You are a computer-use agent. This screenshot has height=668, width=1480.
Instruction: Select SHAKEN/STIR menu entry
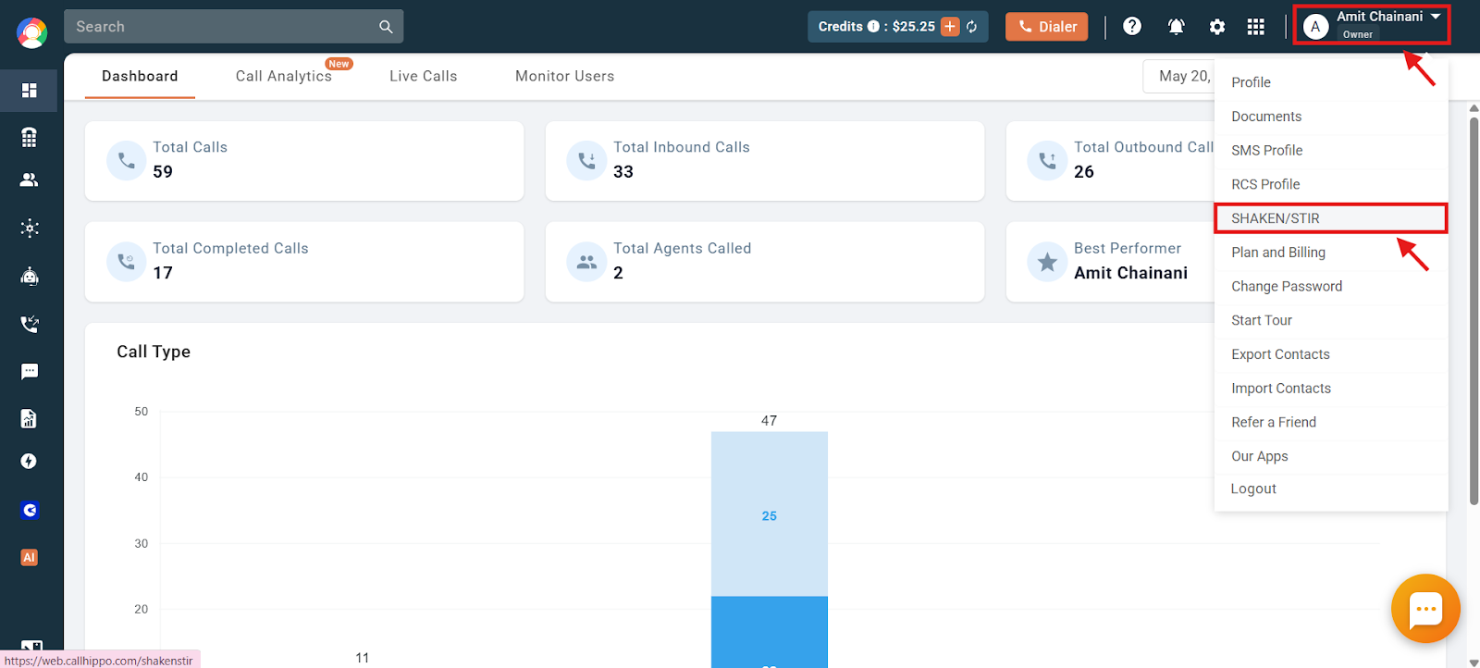(x=1330, y=218)
